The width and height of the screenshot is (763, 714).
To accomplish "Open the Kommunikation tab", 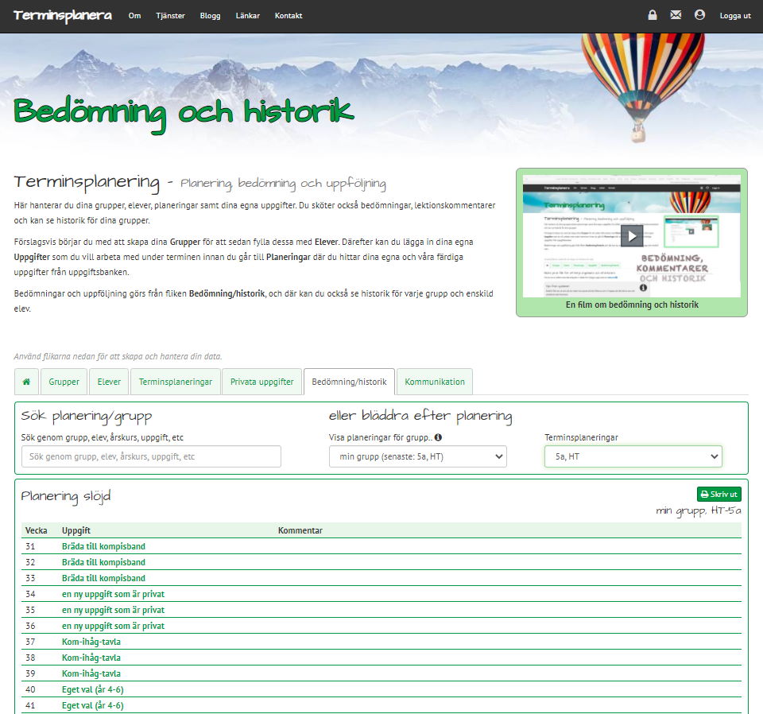I will click(x=435, y=382).
